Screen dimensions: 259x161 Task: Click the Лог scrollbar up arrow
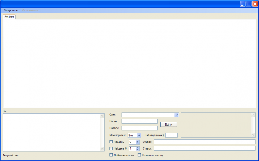[x=102, y=116]
